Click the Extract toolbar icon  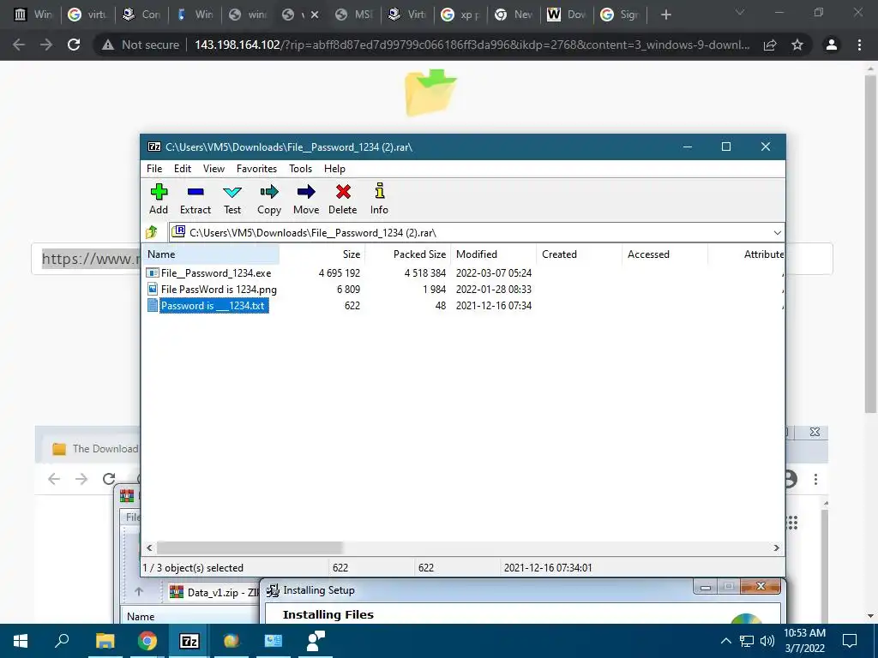tap(195, 199)
